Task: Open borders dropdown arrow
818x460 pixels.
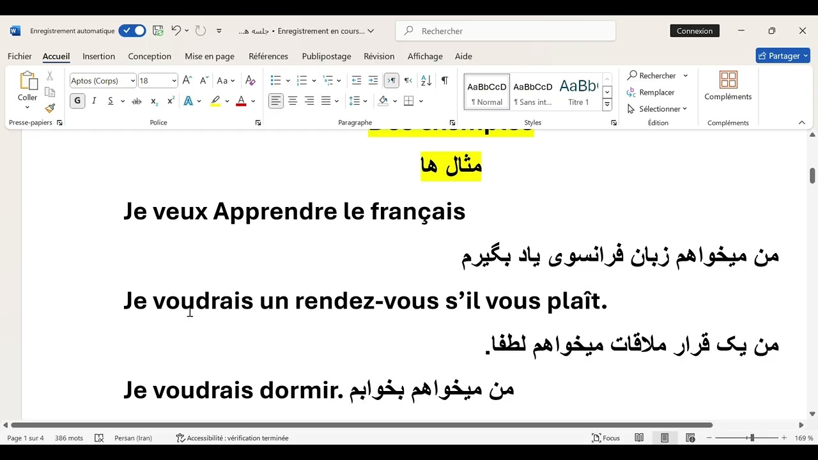Action: click(x=421, y=101)
